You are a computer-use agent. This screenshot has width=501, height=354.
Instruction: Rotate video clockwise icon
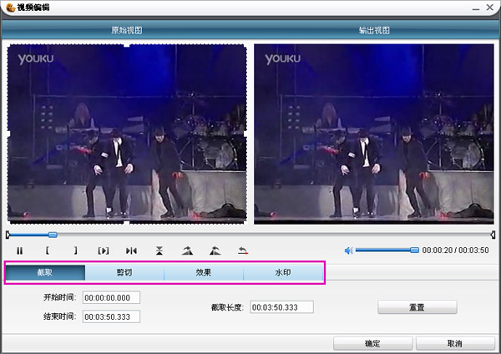(187, 250)
